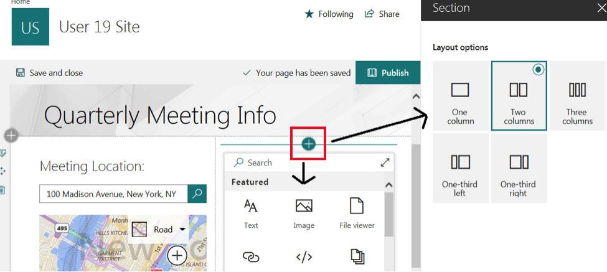Click the page vertical scrollbar thumb
The height and width of the screenshot is (272, 607).
click(x=416, y=205)
